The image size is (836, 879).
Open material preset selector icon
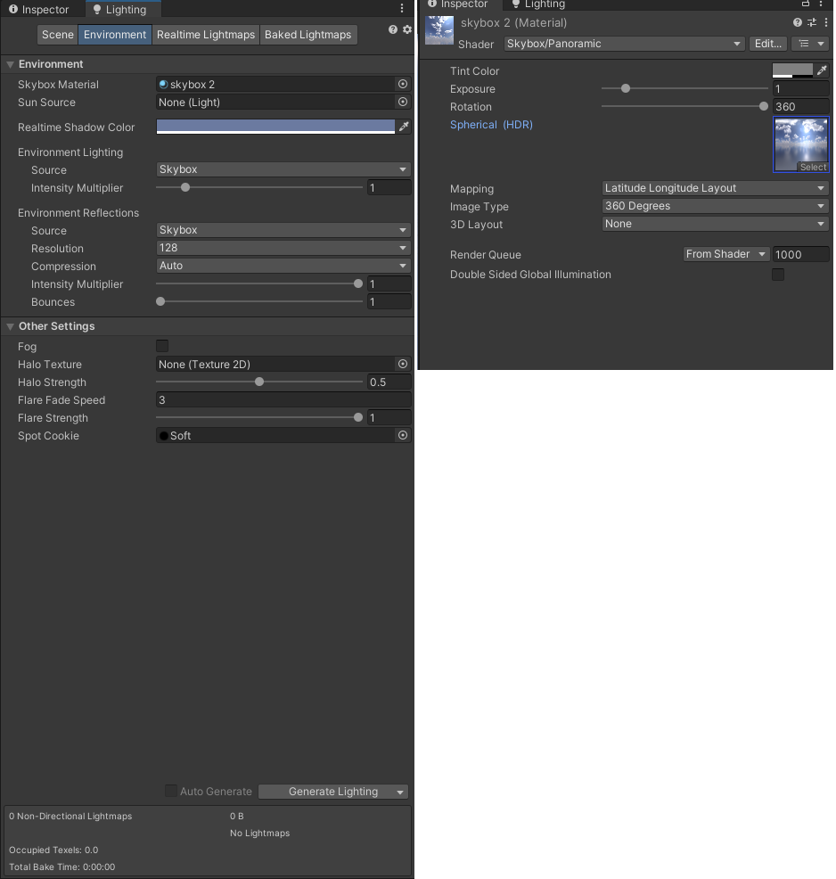(812, 22)
